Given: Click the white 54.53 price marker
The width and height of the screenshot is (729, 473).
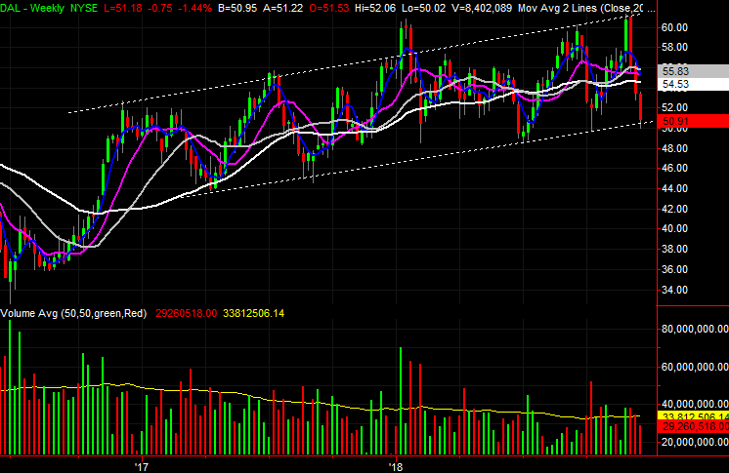Looking at the screenshot, I should tap(693, 84).
